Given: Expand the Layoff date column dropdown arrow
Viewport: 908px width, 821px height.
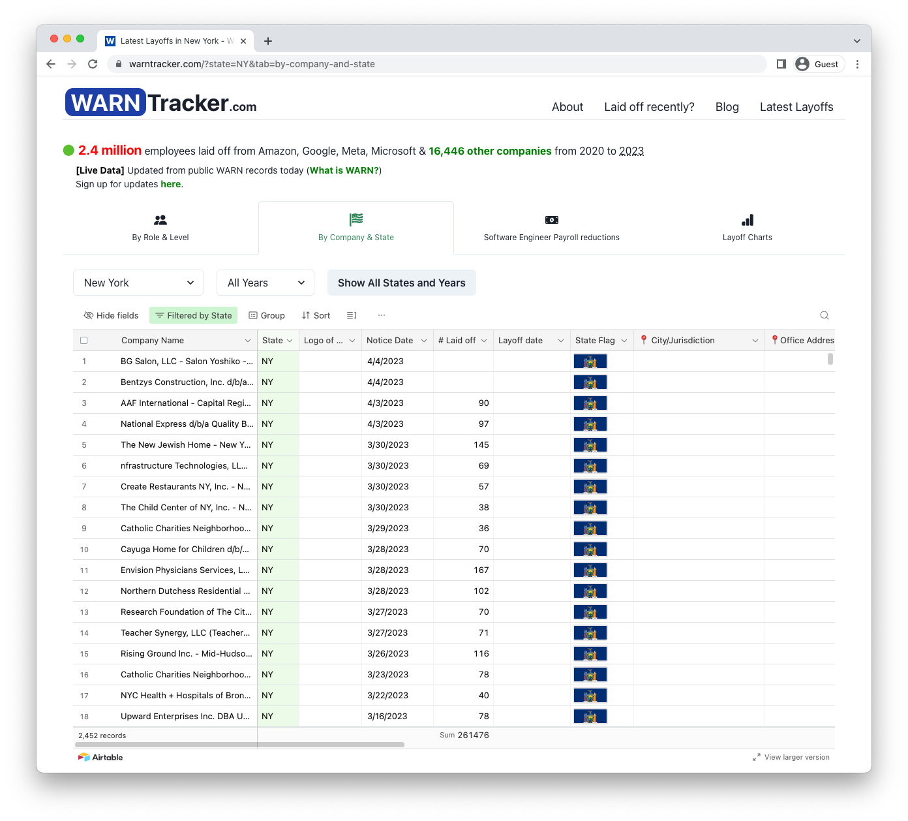Looking at the screenshot, I should [561, 341].
